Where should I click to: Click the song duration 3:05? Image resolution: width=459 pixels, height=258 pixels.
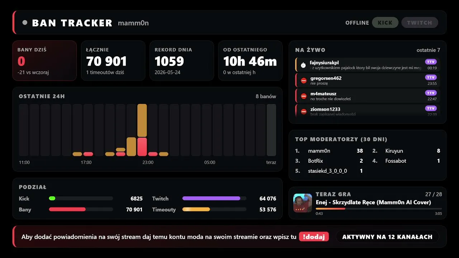pyautogui.click(x=438, y=214)
